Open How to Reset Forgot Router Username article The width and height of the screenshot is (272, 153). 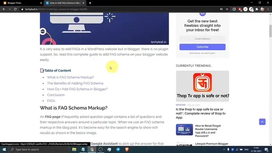coord(208,130)
